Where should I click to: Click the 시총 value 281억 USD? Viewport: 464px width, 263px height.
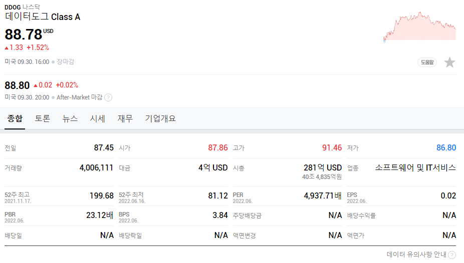pyautogui.click(x=323, y=167)
